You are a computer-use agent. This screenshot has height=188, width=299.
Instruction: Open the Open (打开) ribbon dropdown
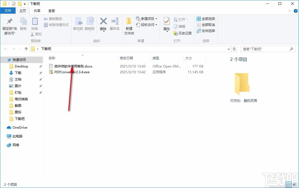click(x=181, y=19)
